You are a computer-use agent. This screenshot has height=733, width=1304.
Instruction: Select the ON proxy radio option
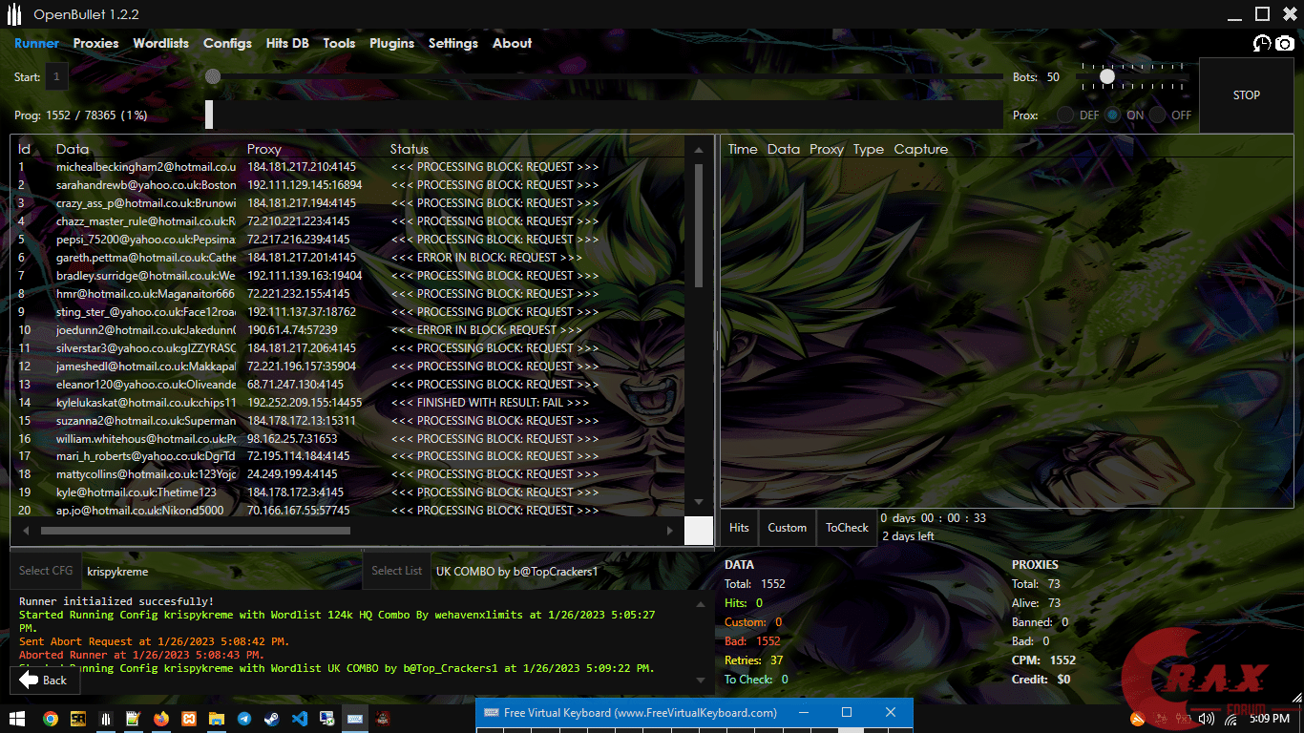click(x=1113, y=115)
